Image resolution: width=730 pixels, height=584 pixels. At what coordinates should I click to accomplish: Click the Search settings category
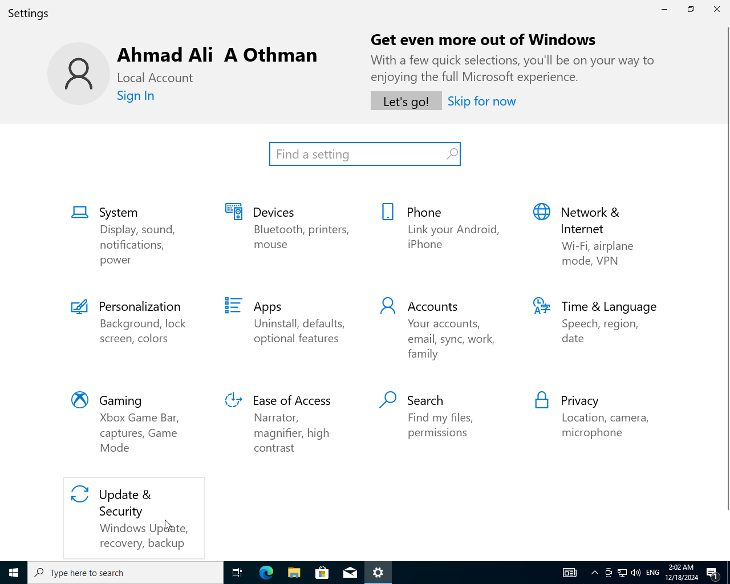[425, 401]
